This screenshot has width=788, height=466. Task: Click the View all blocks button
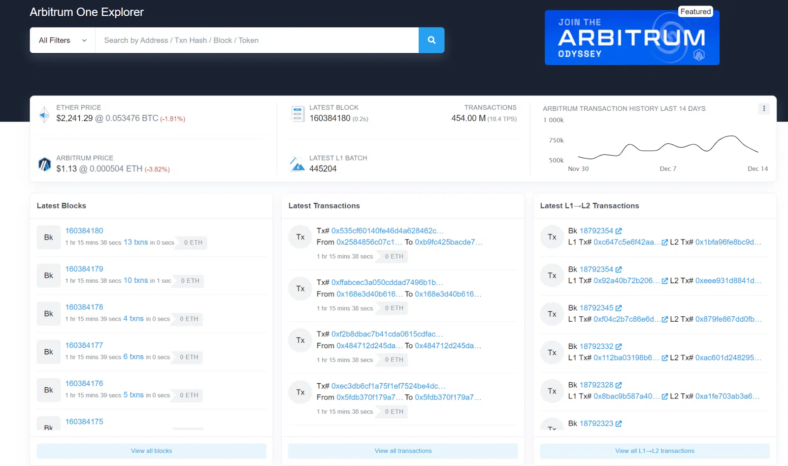(x=151, y=450)
